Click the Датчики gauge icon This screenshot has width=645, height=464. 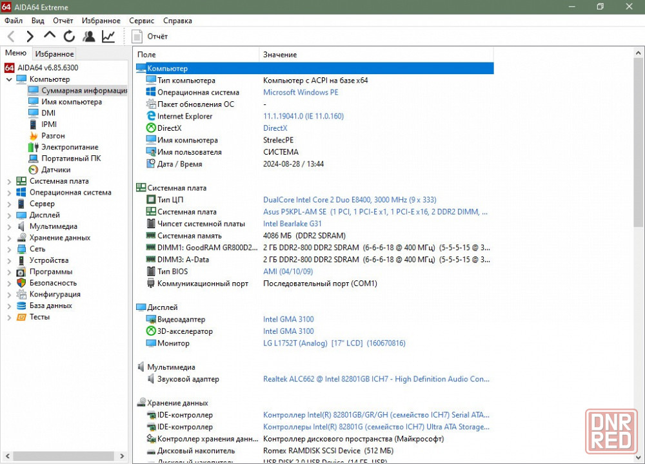pos(34,169)
